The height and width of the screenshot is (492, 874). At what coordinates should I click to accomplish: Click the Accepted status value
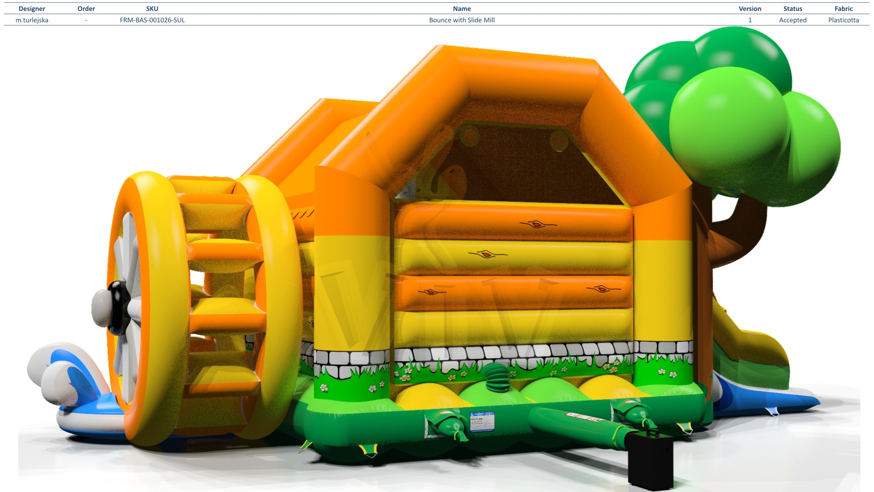tap(793, 20)
